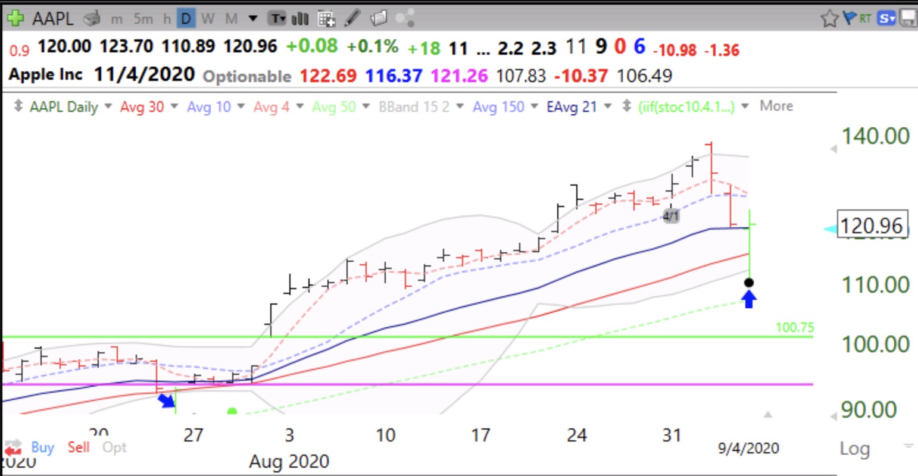Click the +0.1% percent change value

(x=373, y=46)
